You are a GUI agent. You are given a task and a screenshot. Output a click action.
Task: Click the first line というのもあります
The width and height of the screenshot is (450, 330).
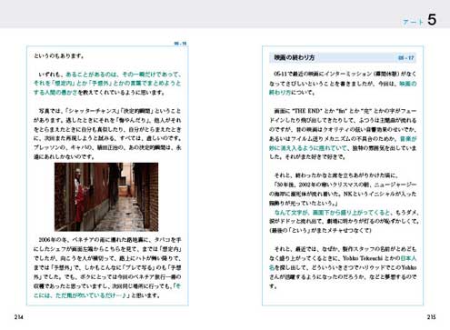click(59, 55)
